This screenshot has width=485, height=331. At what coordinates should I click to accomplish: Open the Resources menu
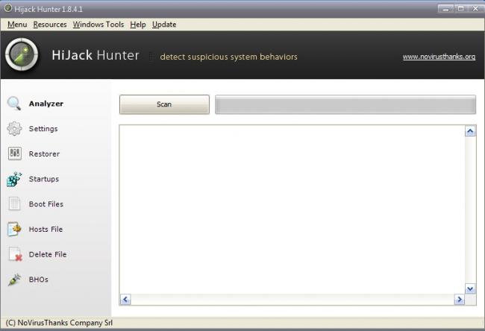click(x=50, y=25)
